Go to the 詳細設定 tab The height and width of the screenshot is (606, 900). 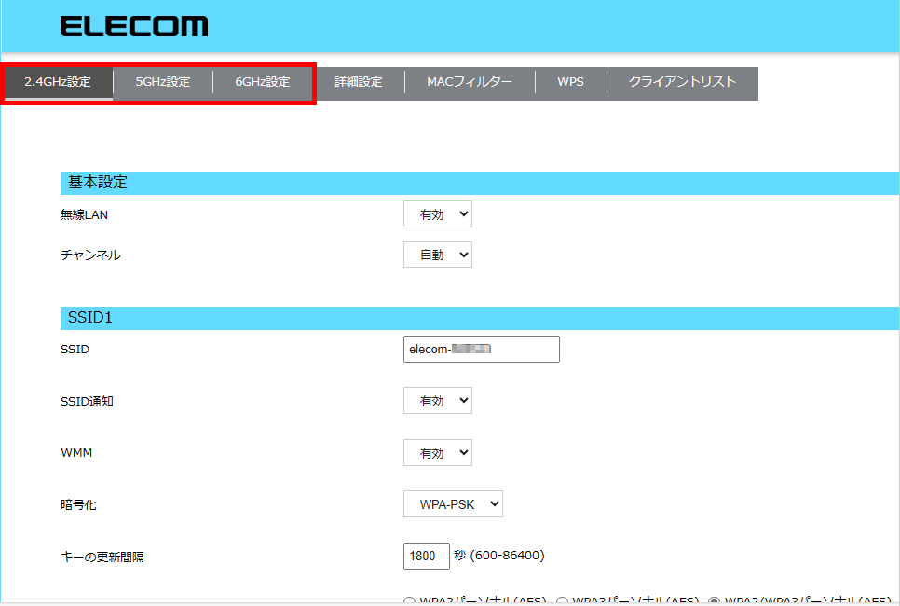(x=359, y=82)
